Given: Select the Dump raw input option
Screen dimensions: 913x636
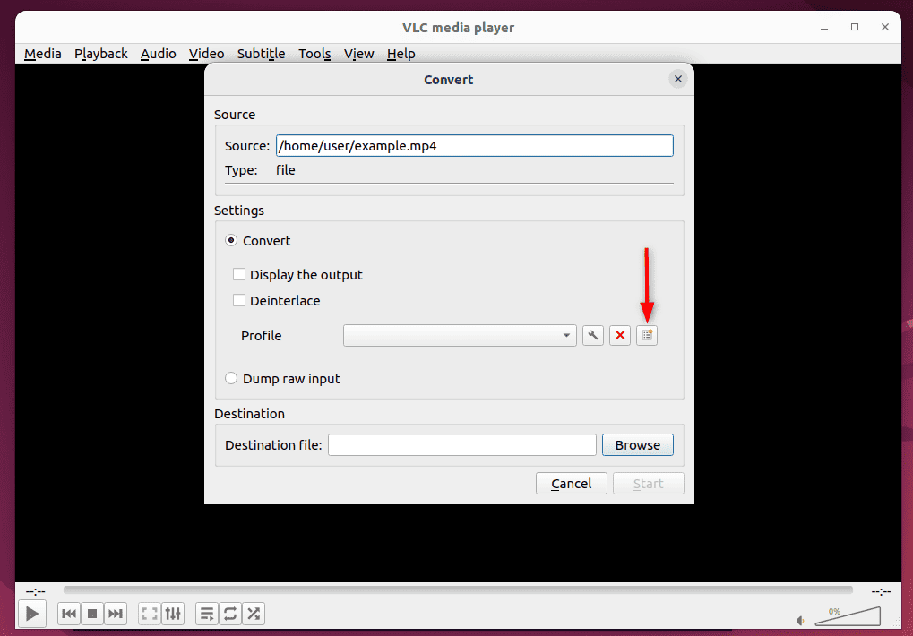Looking at the screenshot, I should click(231, 378).
